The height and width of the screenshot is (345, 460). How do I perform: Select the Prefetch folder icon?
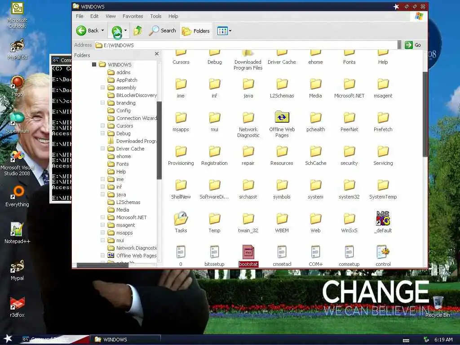point(383,117)
